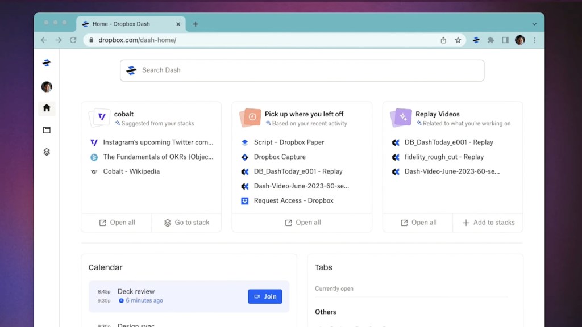
Task: Open the Chrome Extensions puzzle icon
Action: 490,40
